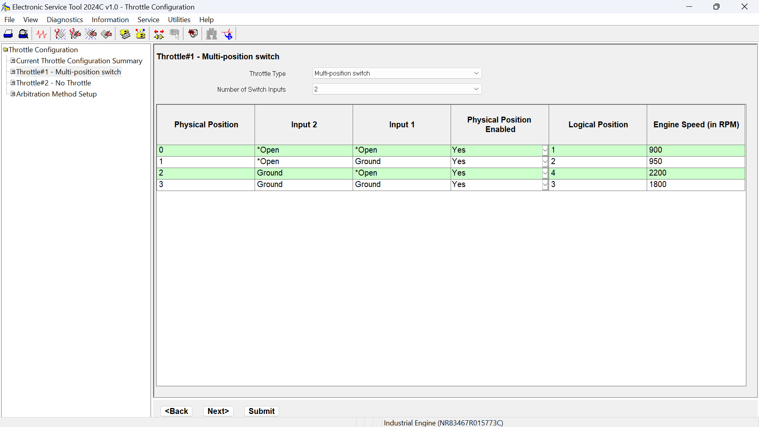759x427 pixels.
Task: Click Input 2 Ground cell in row 2
Action: (x=304, y=173)
